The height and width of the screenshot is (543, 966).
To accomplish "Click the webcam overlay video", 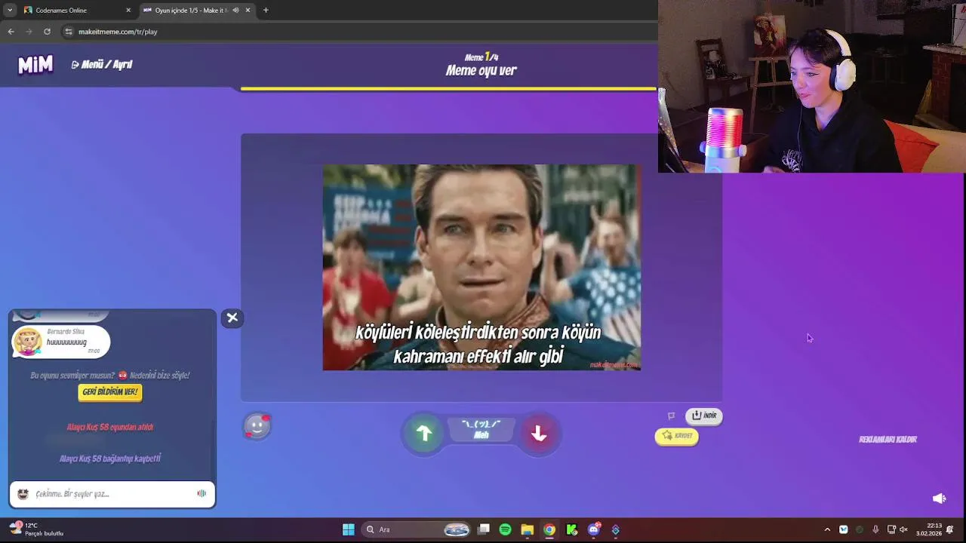I will click(x=811, y=86).
